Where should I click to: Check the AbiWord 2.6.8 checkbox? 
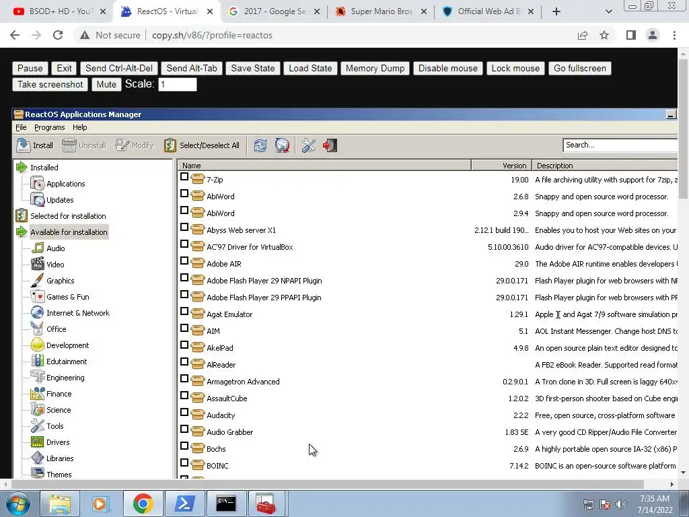[184, 193]
